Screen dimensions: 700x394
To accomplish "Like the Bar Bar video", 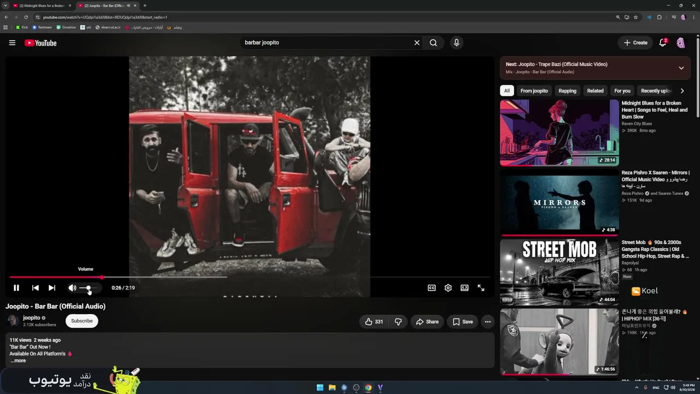I will click(374, 322).
